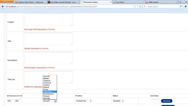Edit the width field showing 500
The image size is (188, 106).
[x=11, y=101]
